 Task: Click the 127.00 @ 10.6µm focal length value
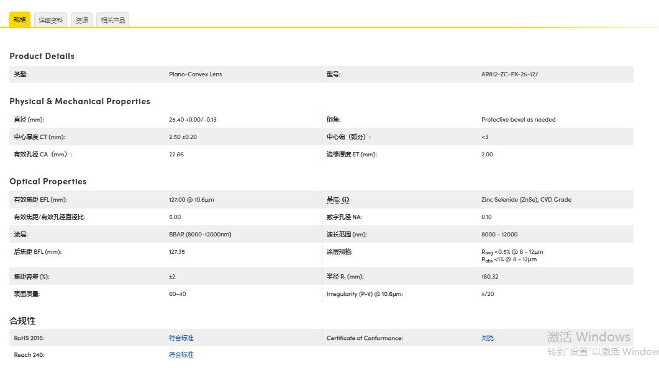pyautogui.click(x=195, y=199)
